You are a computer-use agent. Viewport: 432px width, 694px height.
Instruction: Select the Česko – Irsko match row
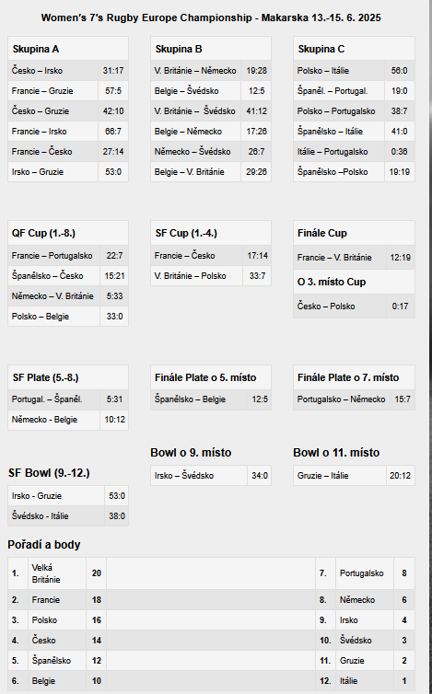(x=68, y=70)
